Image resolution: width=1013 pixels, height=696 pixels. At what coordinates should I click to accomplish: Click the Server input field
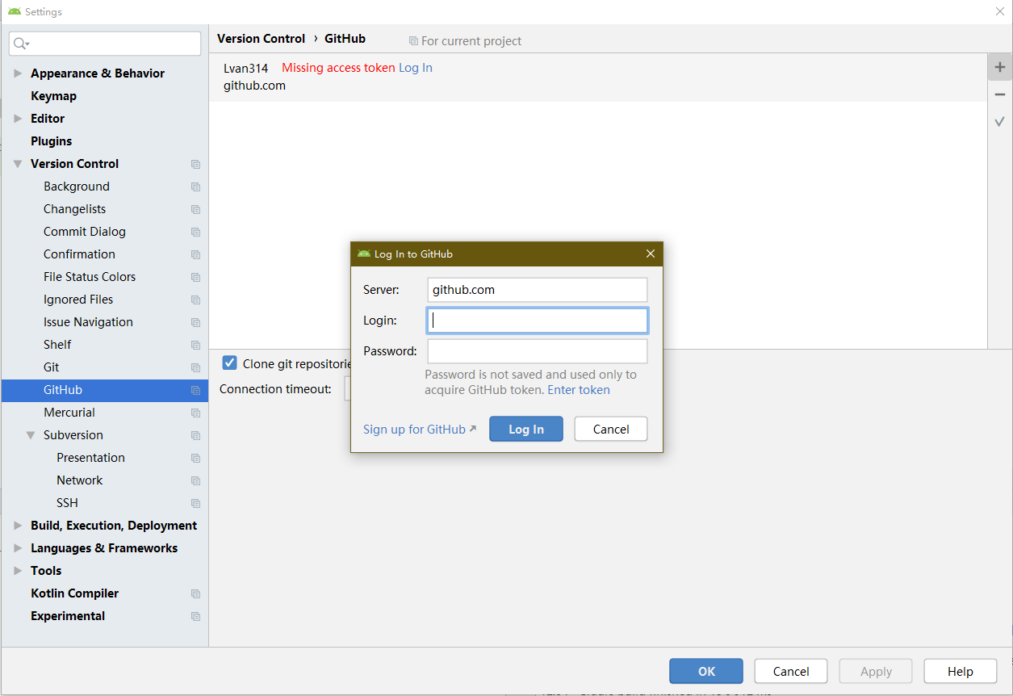(538, 290)
